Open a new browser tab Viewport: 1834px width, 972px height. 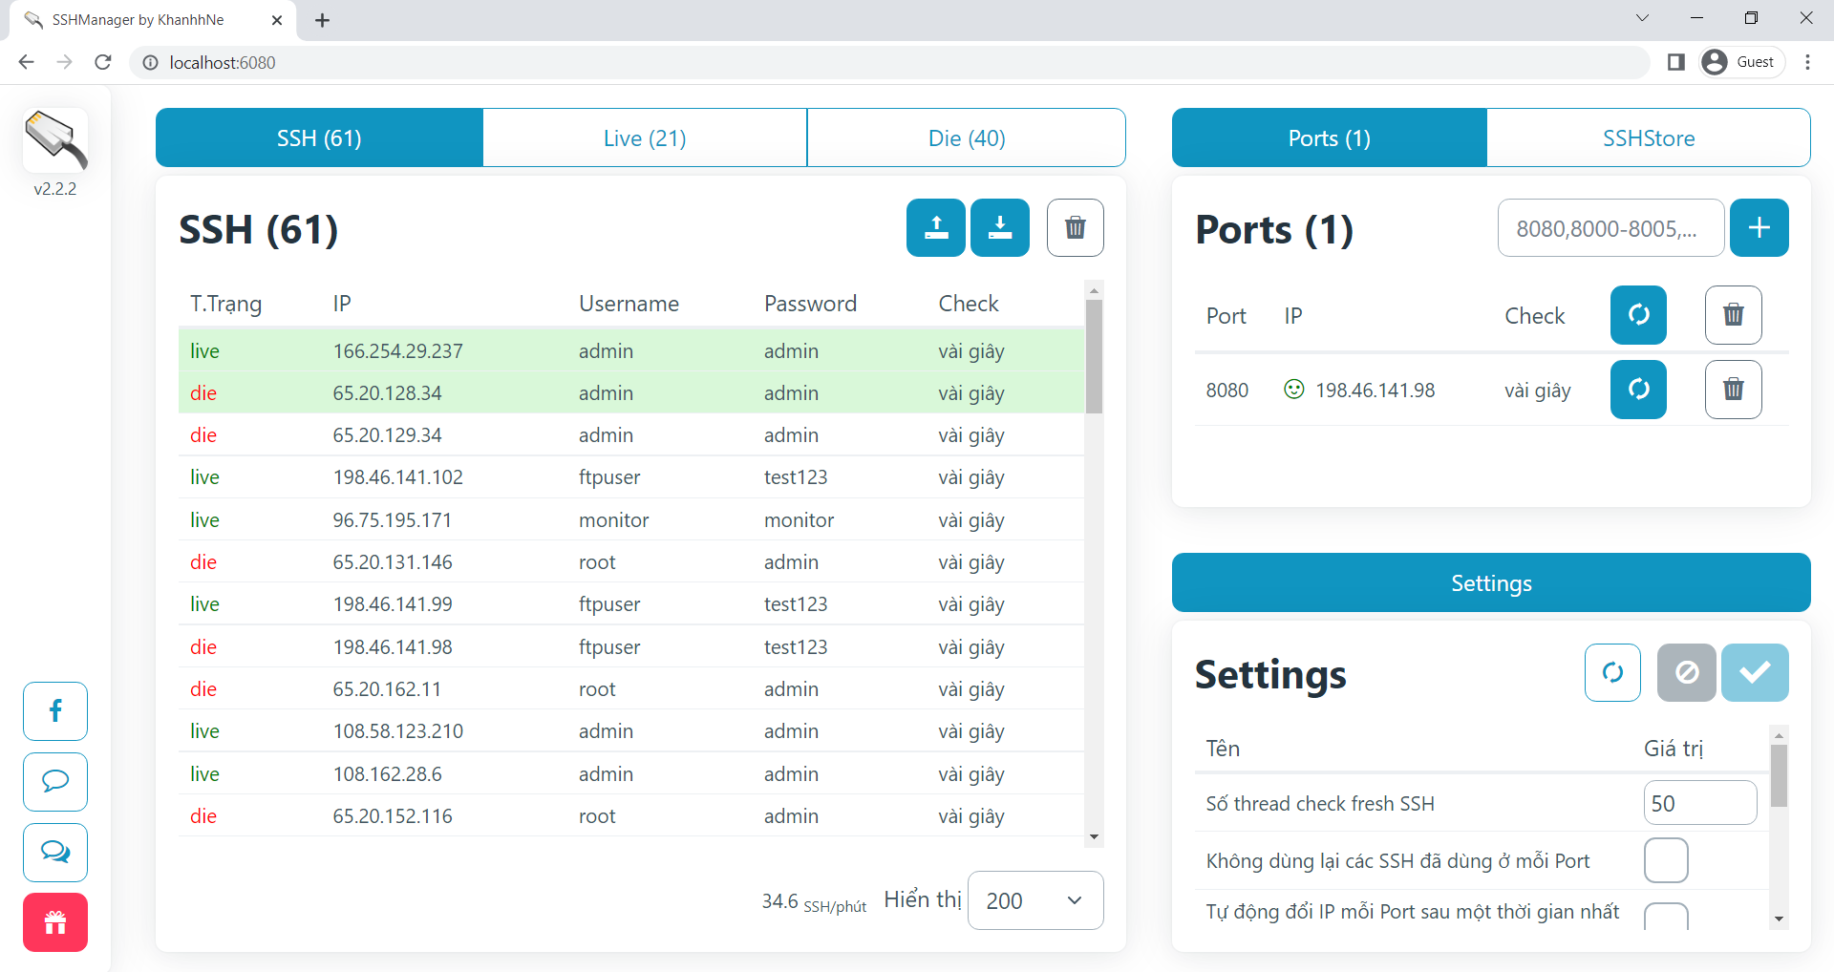tap(323, 20)
